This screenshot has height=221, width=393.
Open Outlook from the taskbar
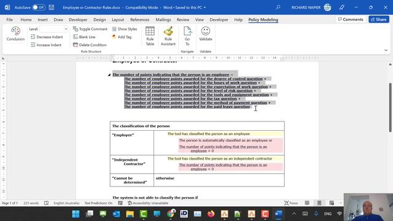116,214
